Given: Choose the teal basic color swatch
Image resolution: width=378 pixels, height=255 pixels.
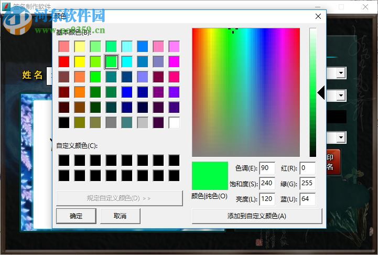Looking at the screenshot, I should click(111, 77).
